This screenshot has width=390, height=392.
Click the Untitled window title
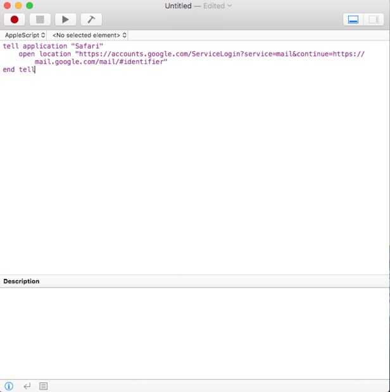point(179,6)
